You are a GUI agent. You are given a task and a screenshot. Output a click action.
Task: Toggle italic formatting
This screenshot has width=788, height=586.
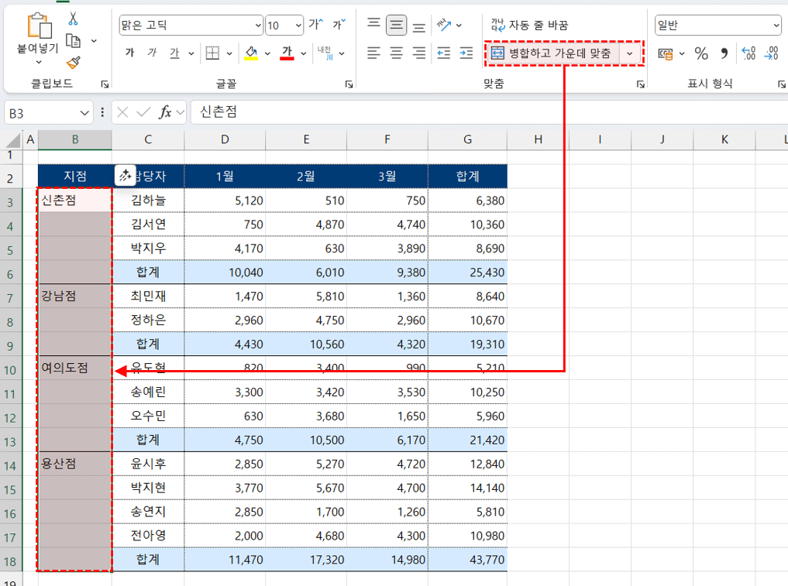click(x=152, y=53)
